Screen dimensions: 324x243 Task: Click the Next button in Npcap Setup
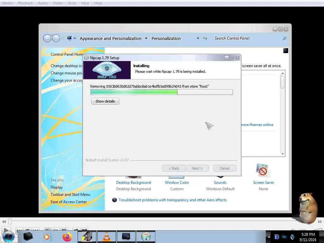pyautogui.click(x=197, y=168)
